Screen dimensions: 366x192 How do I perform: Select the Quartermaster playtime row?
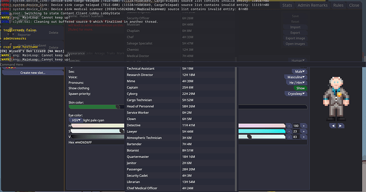coord(180,157)
